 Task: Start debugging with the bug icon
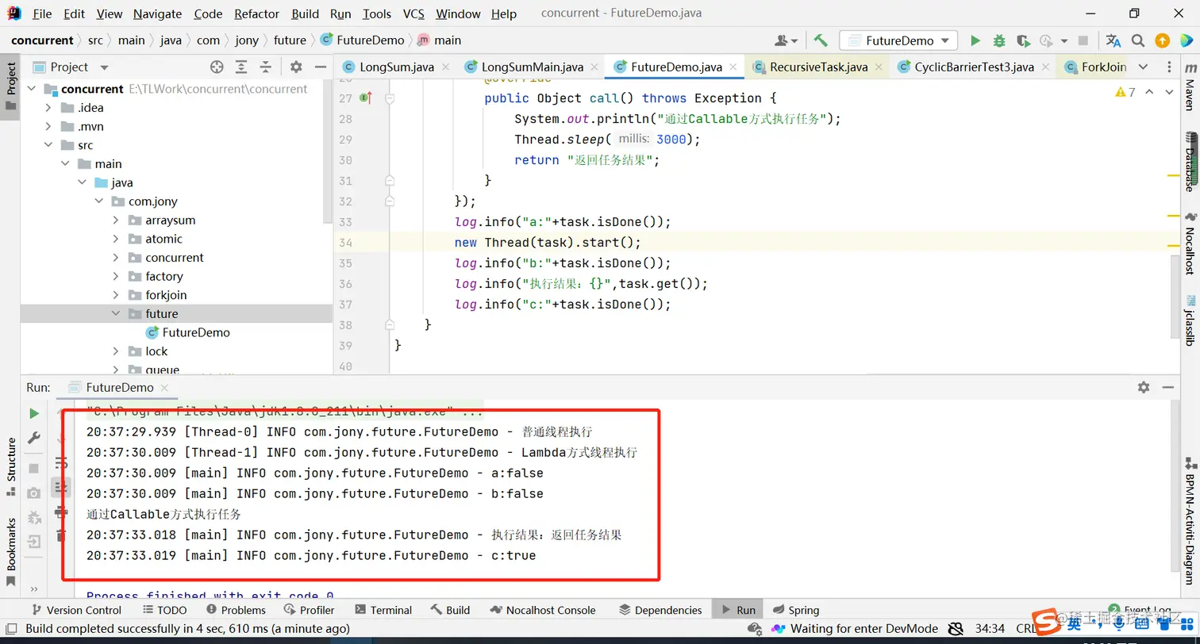pos(999,40)
